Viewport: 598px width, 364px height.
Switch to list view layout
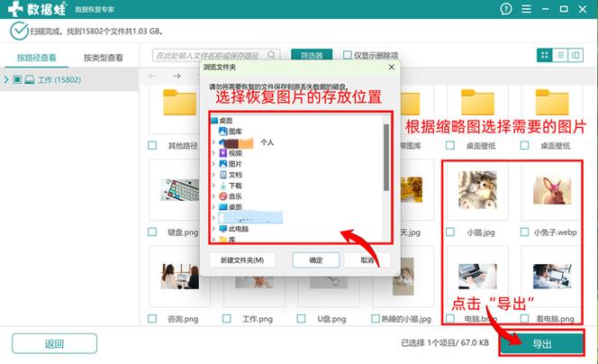[x=560, y=55]
